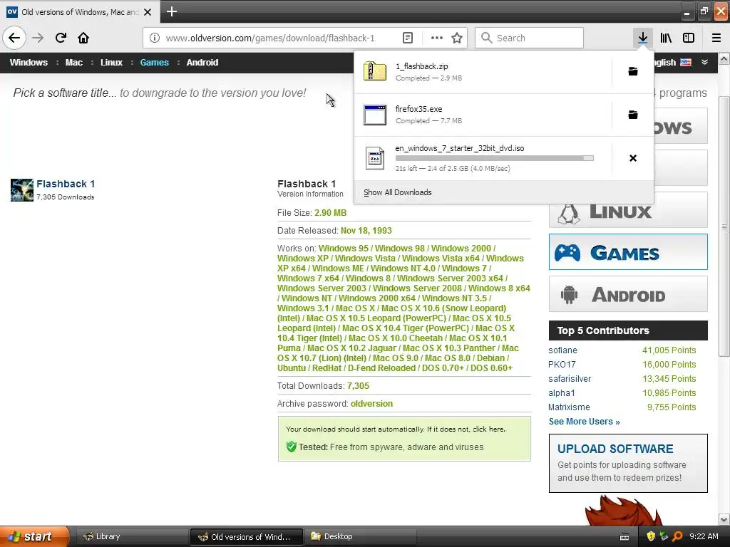The image size is (730, 547).
Task: Open the Library toolbar button
Action: [x=666, y=38]
